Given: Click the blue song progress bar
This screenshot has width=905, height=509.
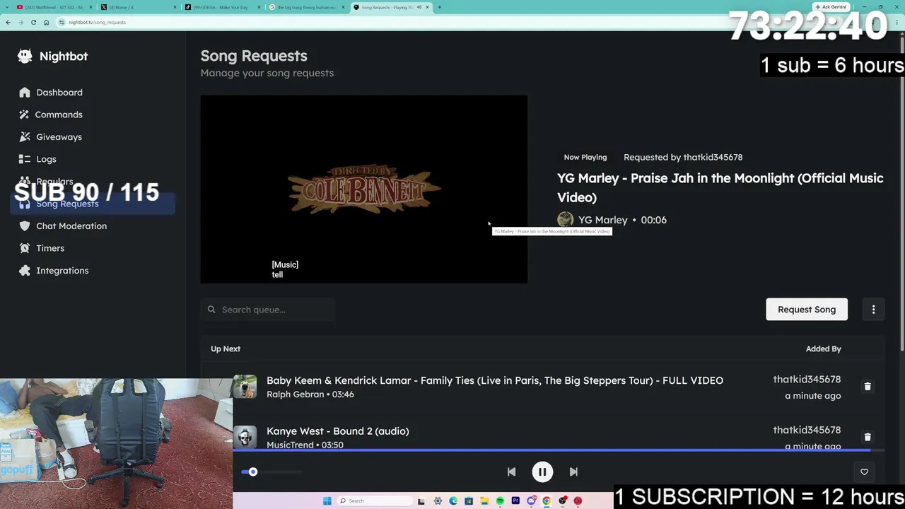Looking at the screenshot, I should (551, 449).
